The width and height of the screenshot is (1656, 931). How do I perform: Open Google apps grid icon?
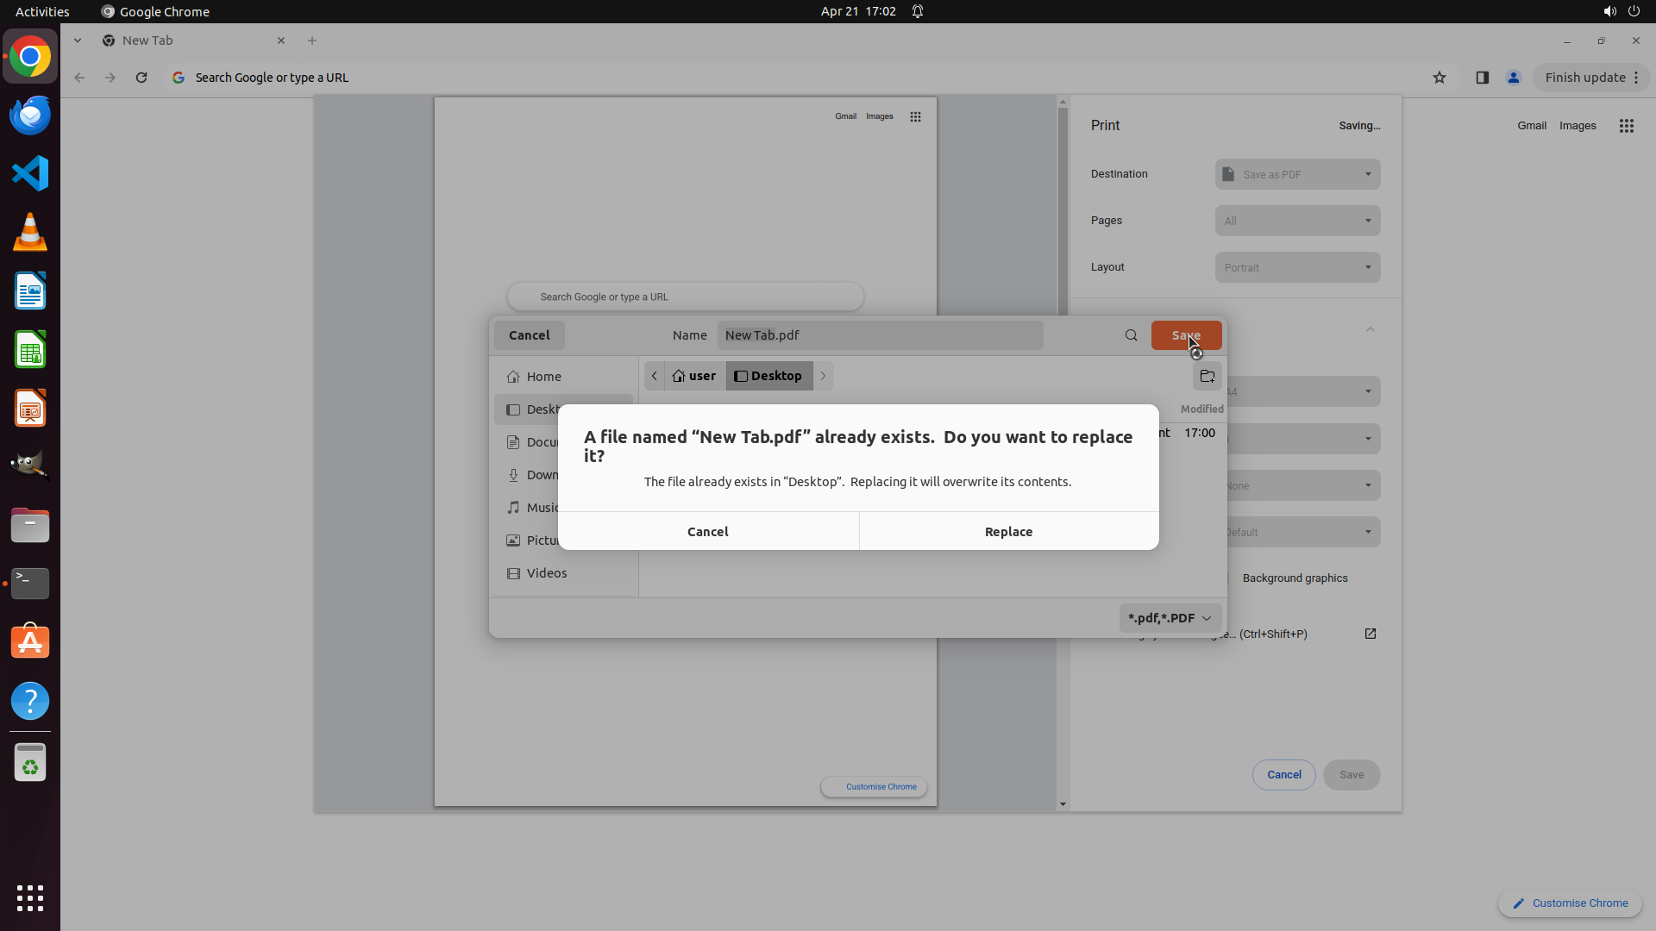(x=1626, y=126)
